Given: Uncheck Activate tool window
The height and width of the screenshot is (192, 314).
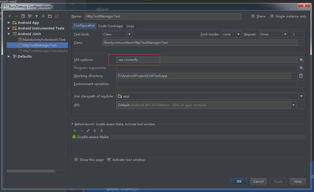Looking at the screenshot, I should click(109, 160).
